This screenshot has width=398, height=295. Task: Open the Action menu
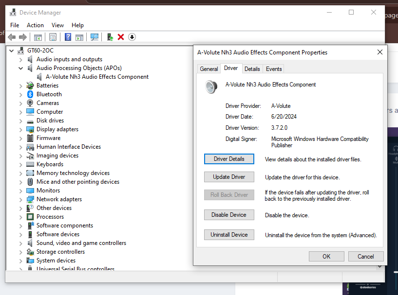35,25
